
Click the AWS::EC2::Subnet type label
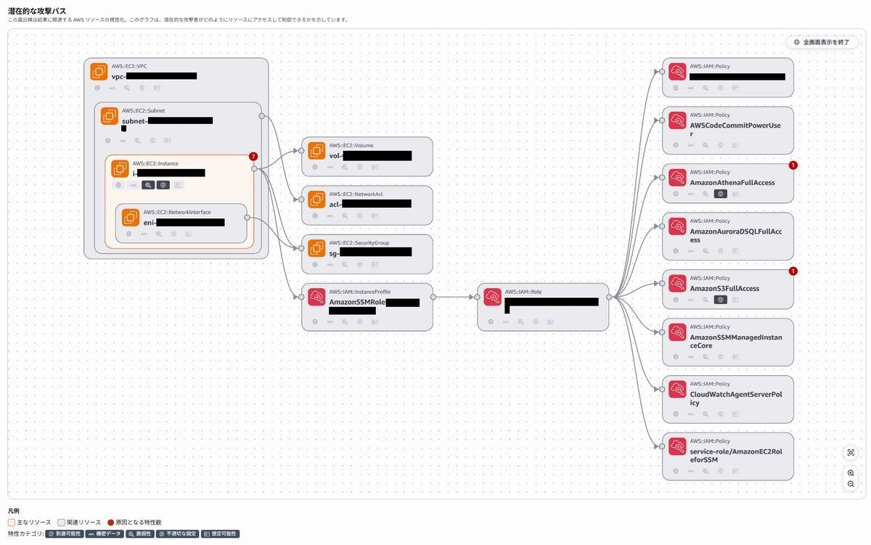click(x=143, y=111)
